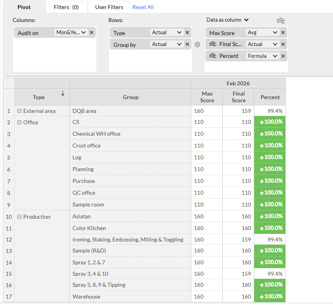The image size is (333, 306).
Task: Open the User Filters tab
Action: coord(109,7)
